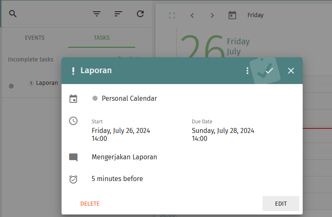Click the search magnifier icon
The height and width of the screenshot is (217, 332).
tap(13, 14)
